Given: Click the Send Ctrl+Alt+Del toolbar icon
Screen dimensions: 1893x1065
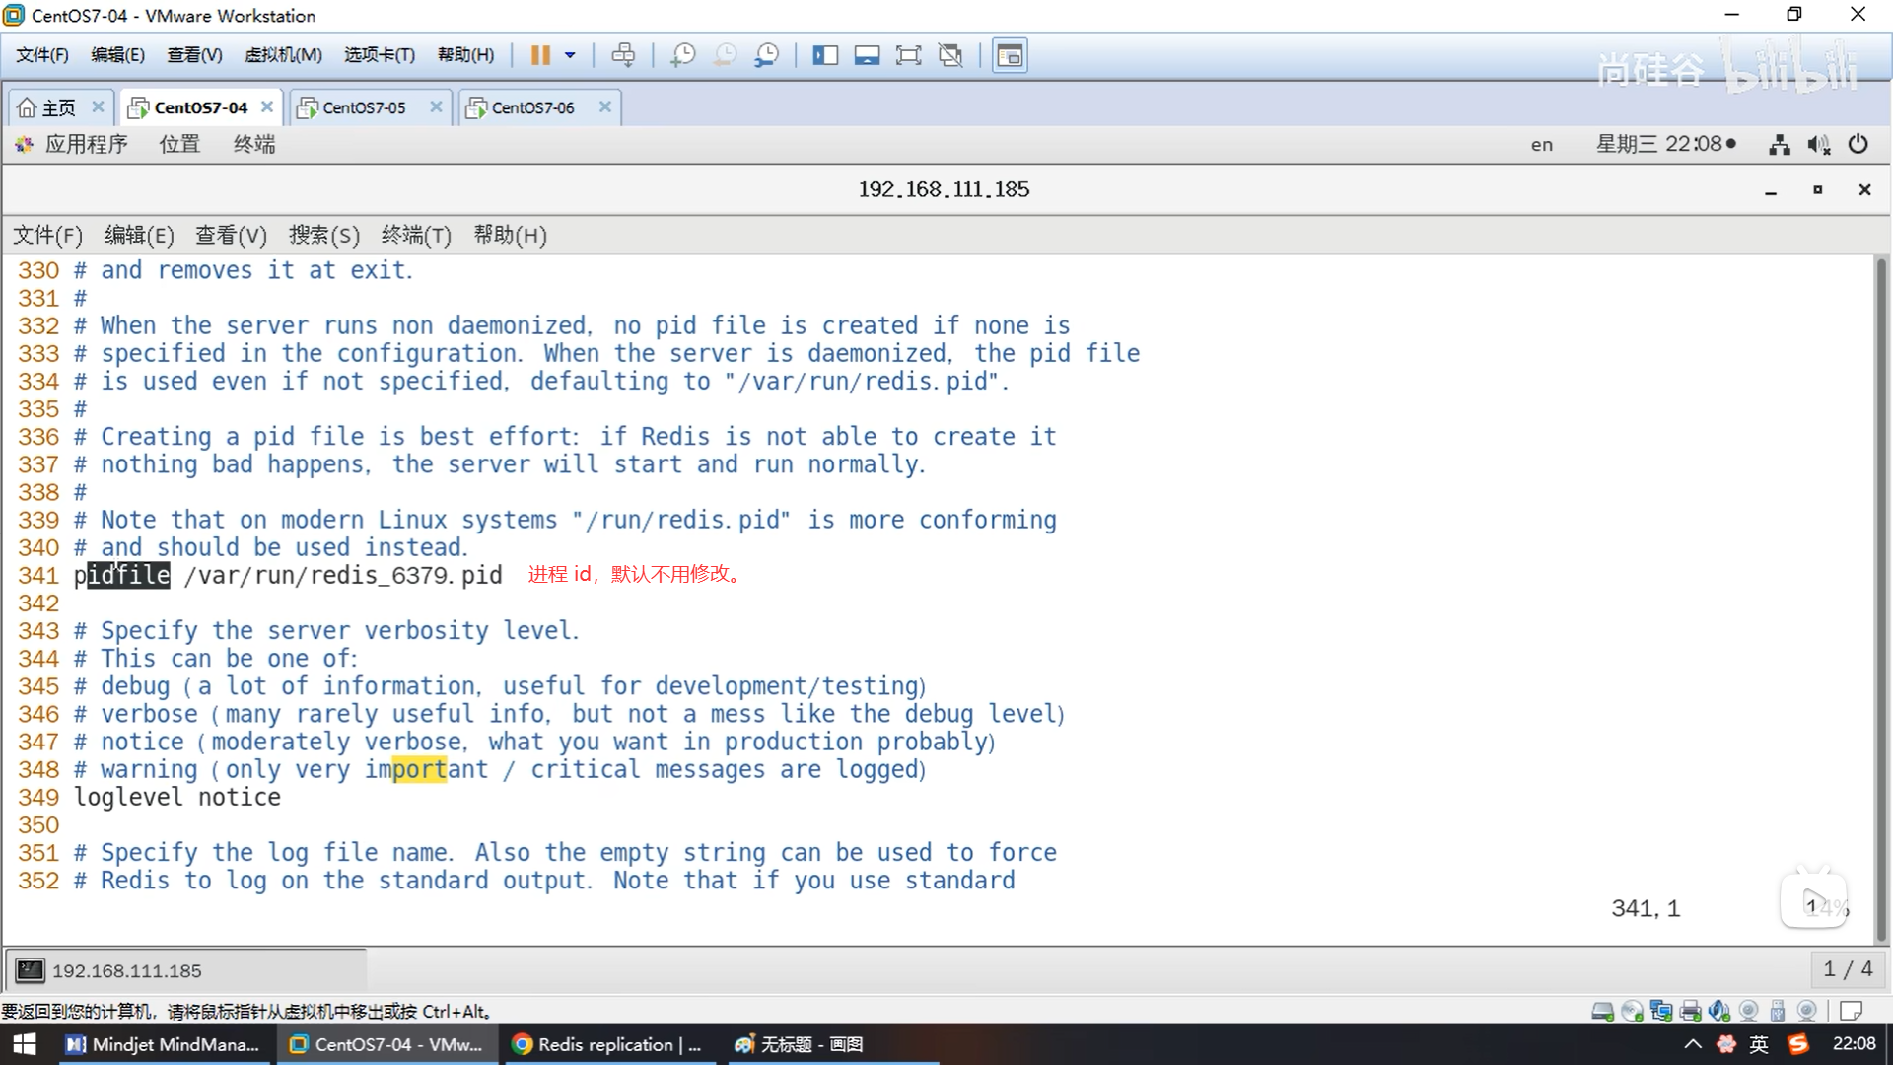Looking at the screenshot, I should [623, 55].
